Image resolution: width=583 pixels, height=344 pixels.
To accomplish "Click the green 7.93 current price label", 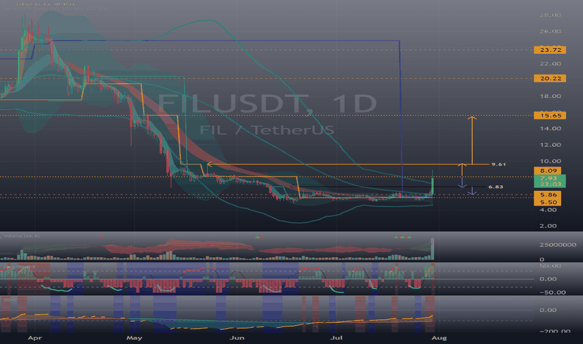I will point(550,181).
